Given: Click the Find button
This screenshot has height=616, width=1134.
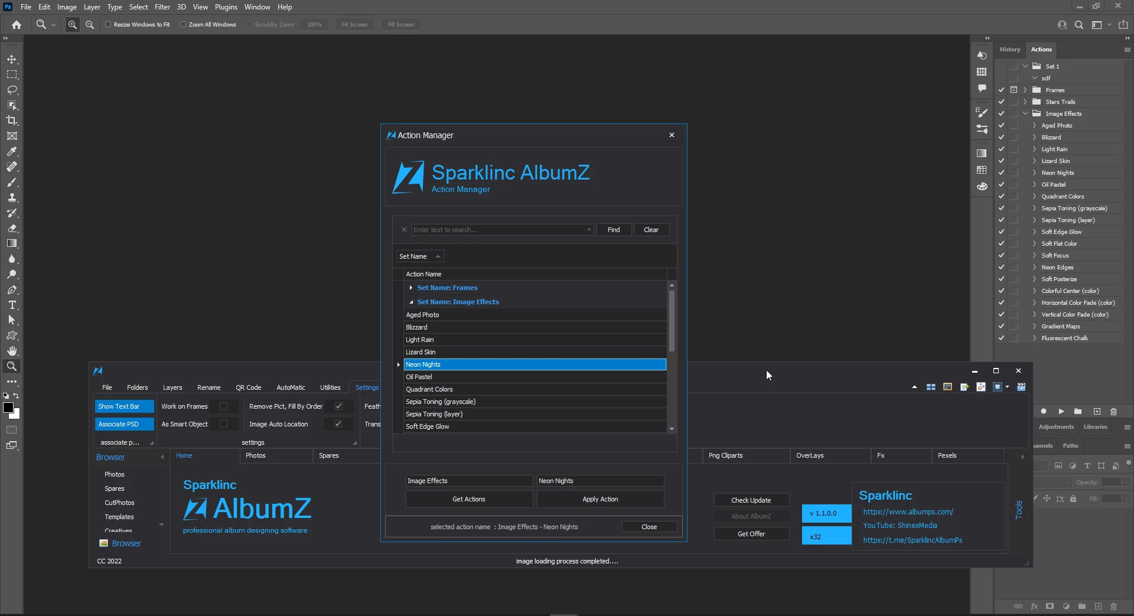Looking at the screenshot, I should (614, 230).
